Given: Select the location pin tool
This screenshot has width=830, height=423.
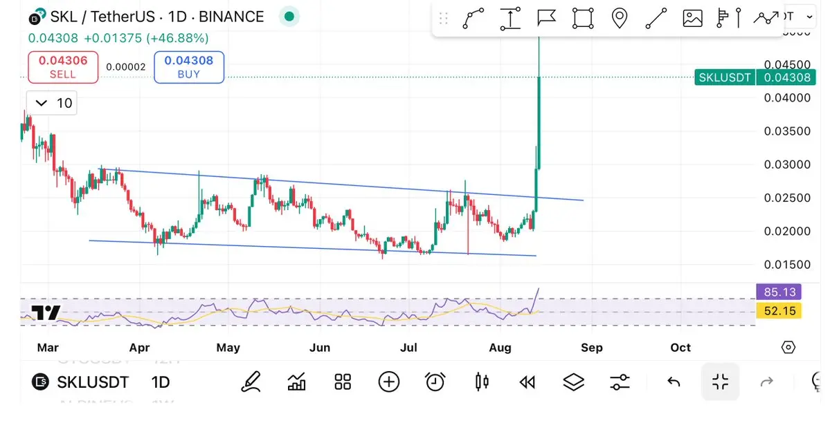Looking at the screenshot, I should pyautogui.click(x=620, y=19).
